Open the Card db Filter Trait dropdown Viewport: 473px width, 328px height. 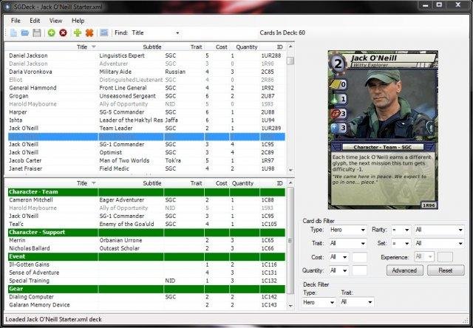click(347, 243)
